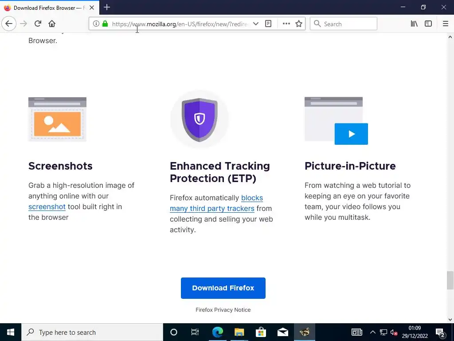Screen dimensions: 454x341
Task: Open the Firefox hamburger menu
Action: coord(446,24)
